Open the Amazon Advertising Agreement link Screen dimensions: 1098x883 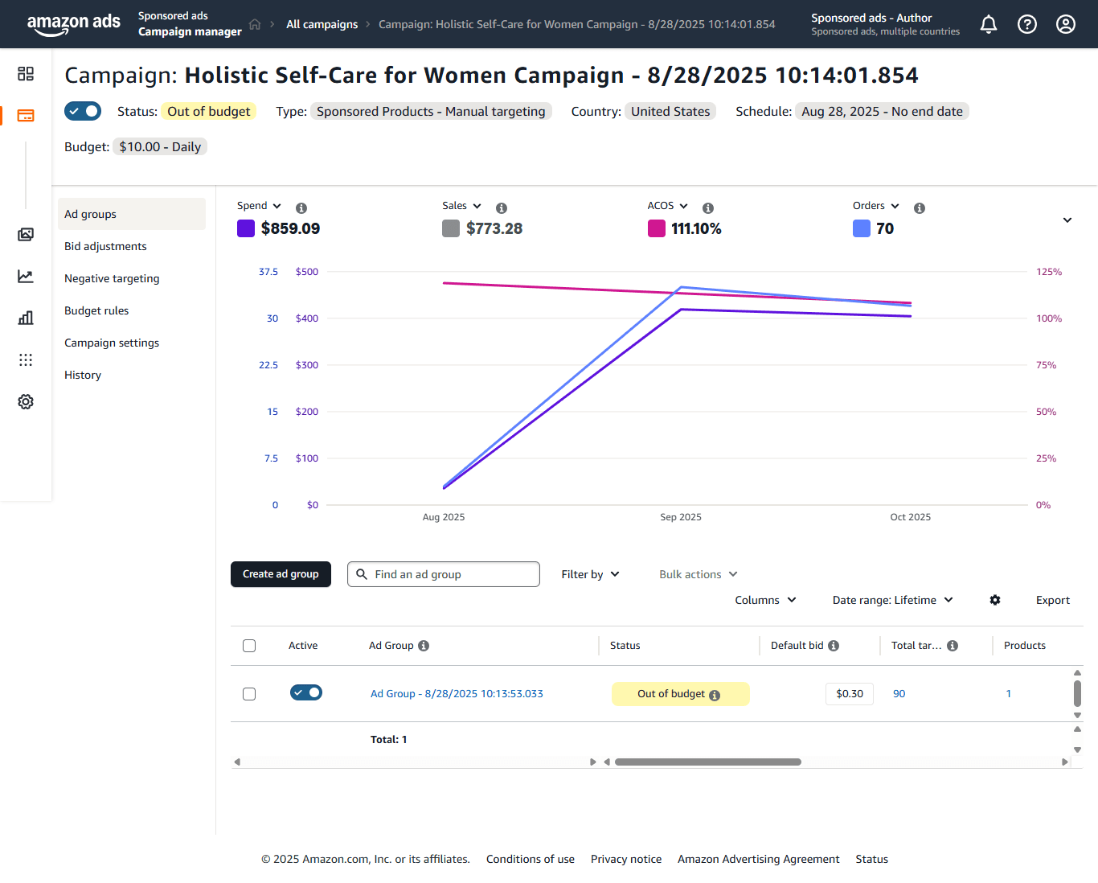(759, 859)
